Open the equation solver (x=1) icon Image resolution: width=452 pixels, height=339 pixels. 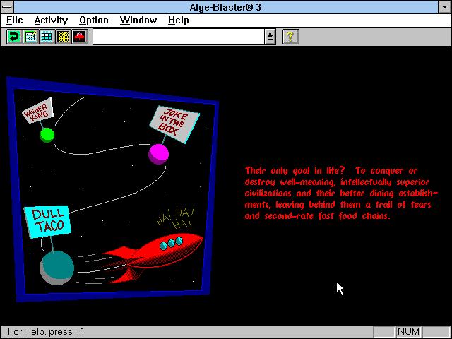(x=30, y=37)
